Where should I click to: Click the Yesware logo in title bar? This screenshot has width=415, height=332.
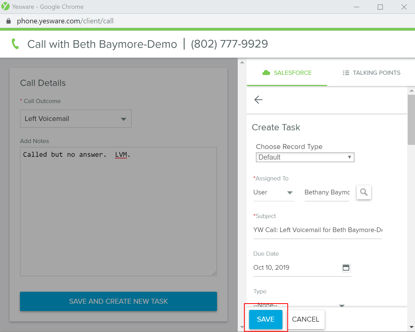tap(5, 6)
